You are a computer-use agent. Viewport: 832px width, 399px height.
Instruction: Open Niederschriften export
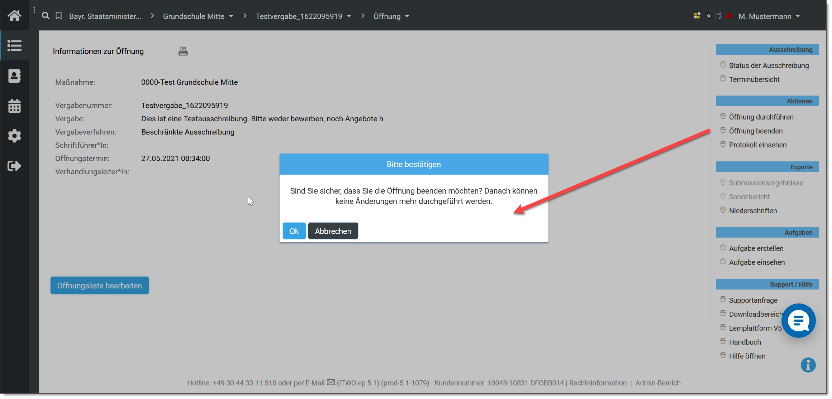[753, 211]
